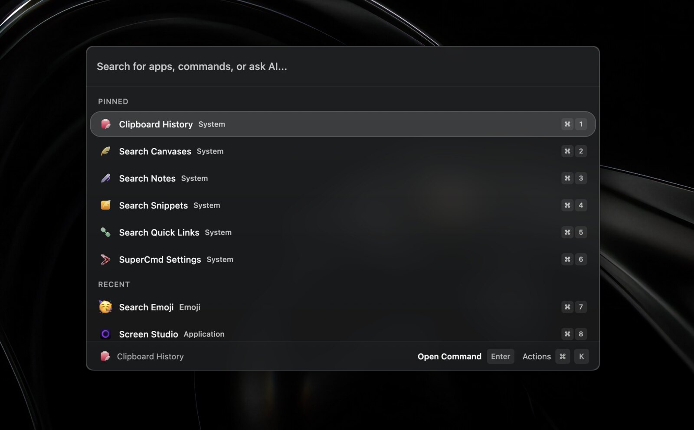Click the Search Emoji face icon
Viewport: 694px width, 430px height.
coord(105,307)
